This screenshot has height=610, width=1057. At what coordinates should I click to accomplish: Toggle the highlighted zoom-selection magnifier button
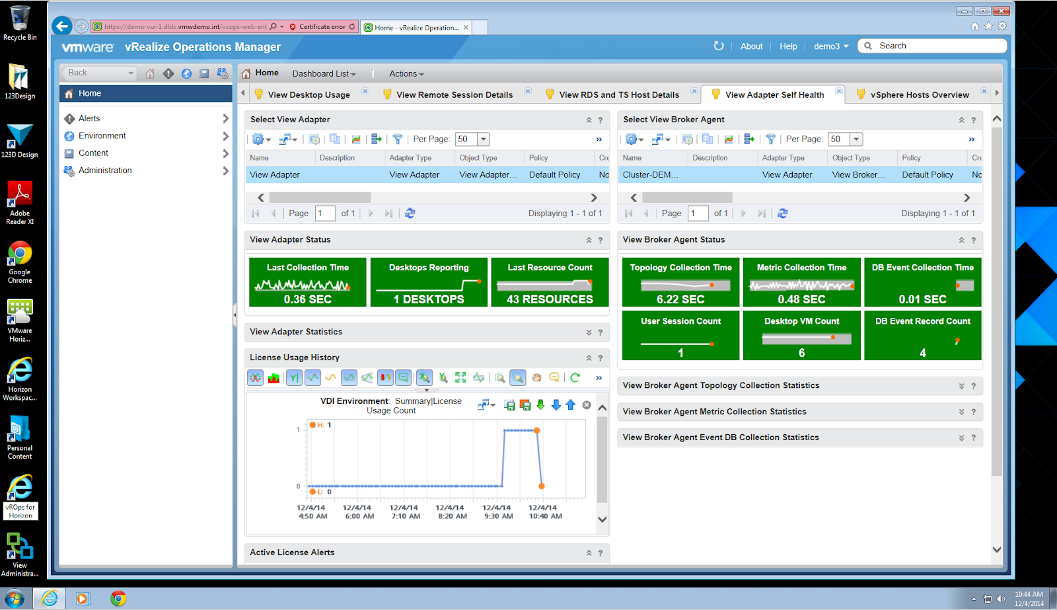(518, 377)
